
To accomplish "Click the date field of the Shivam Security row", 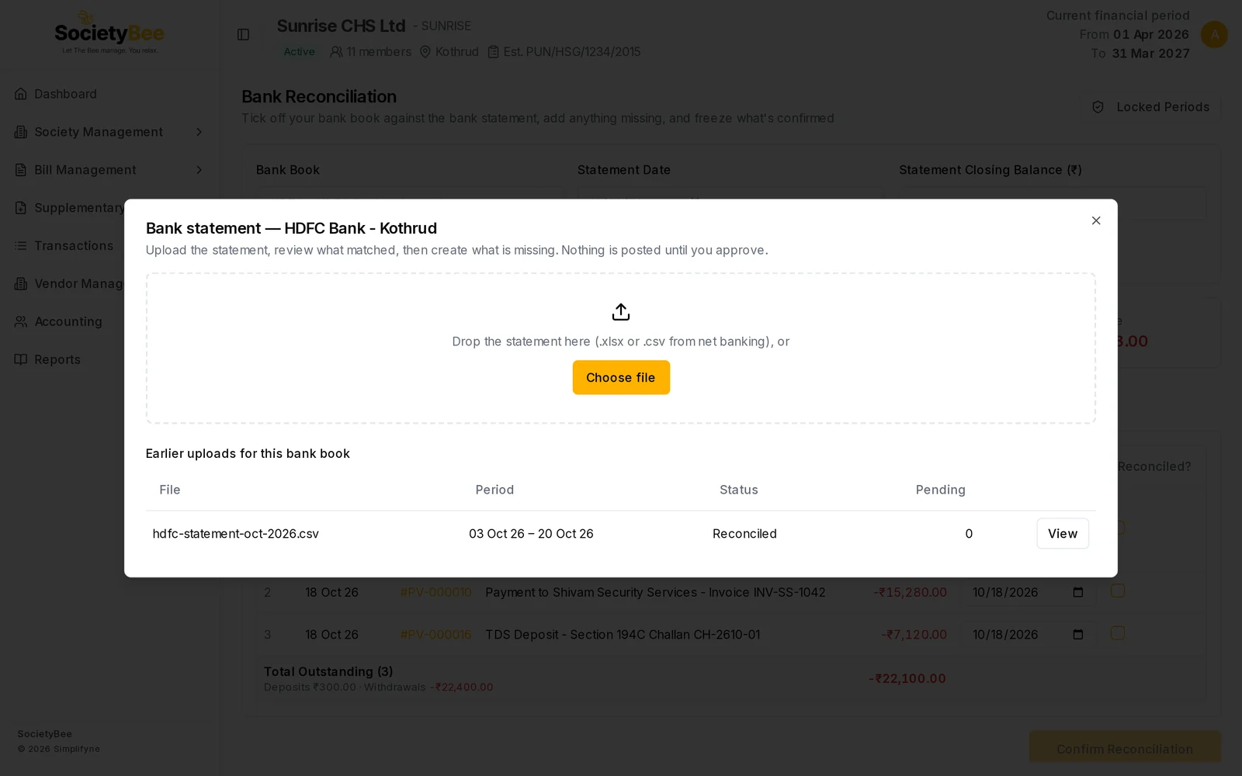I will tap(1029, 592).
